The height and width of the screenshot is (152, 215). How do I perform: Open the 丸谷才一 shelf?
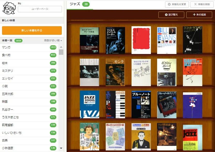[29, 109]
